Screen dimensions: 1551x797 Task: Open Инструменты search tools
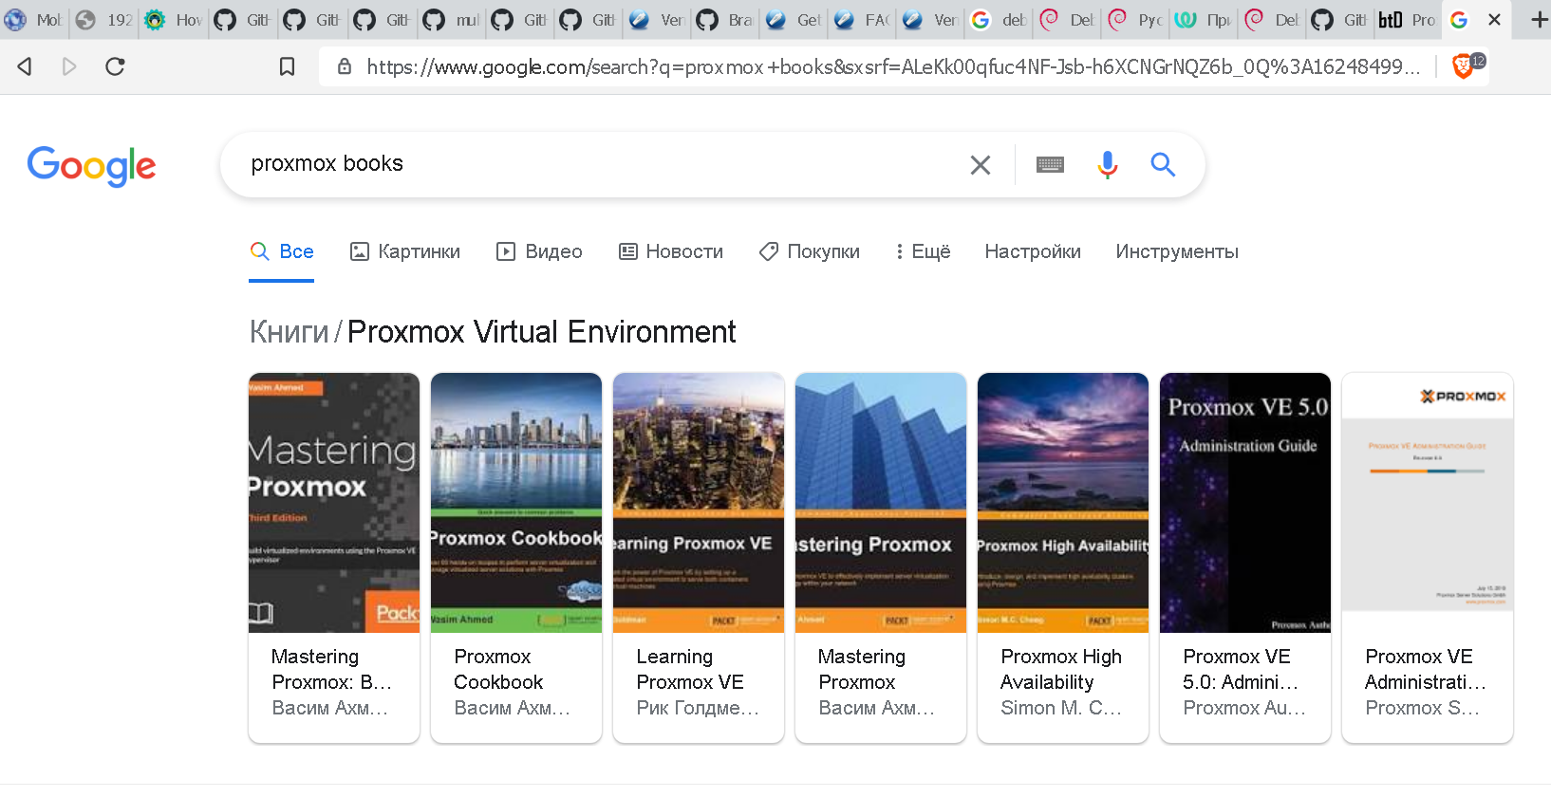pyautogui.click(x=1177, y=251)
